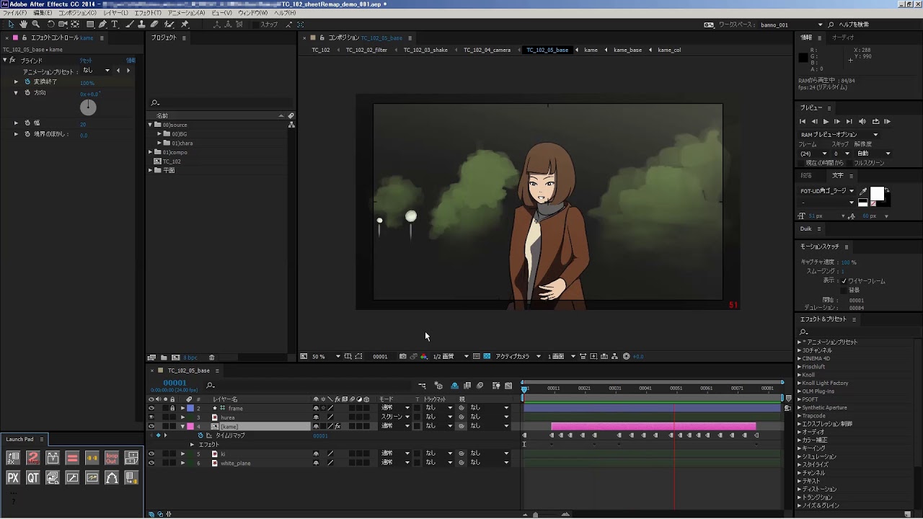This screenshot has height=519, width=923.
Task: Switch to the 段落 paragraph tab
Action: click(x=806, y=175)
